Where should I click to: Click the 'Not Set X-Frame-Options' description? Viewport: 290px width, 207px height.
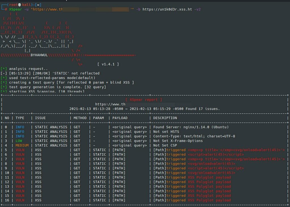pos(178,141)
